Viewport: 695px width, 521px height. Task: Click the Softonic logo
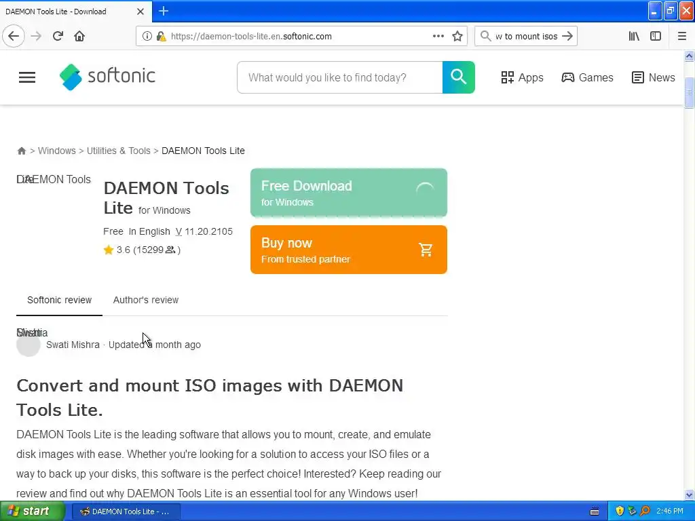[107, 77]
